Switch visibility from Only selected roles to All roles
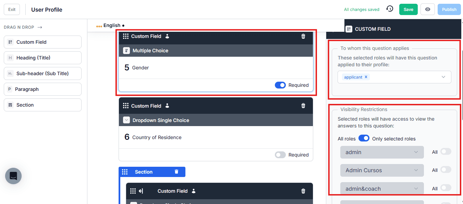The width and height of the screenshot is (463, 204). (364, 138)
